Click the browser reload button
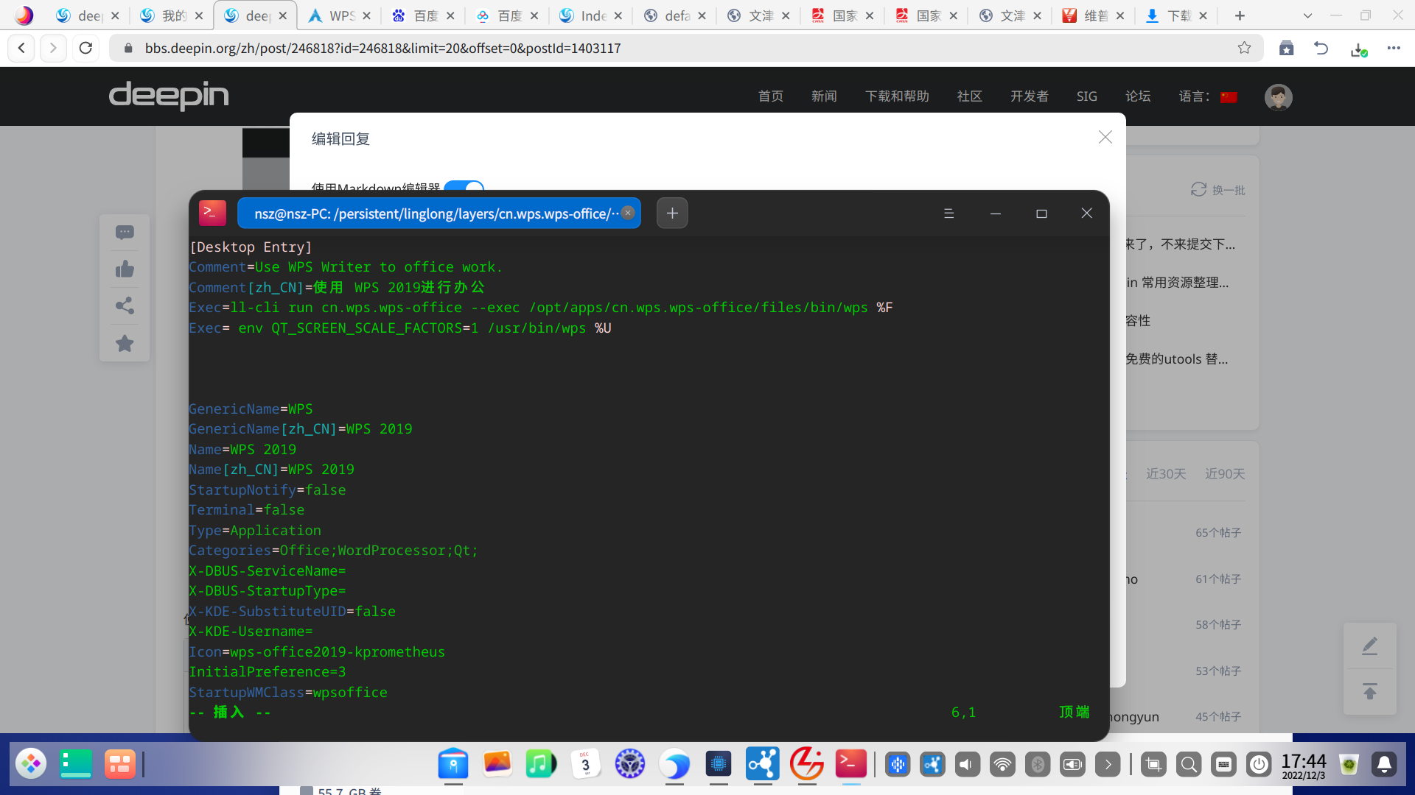1415x795 pixels. pos(85,48)
